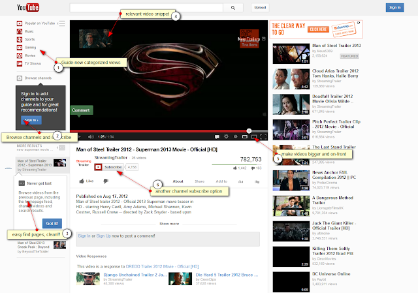Click the thumbs down dislike icon
Screen dimensions: 418x293
point(106,181)
